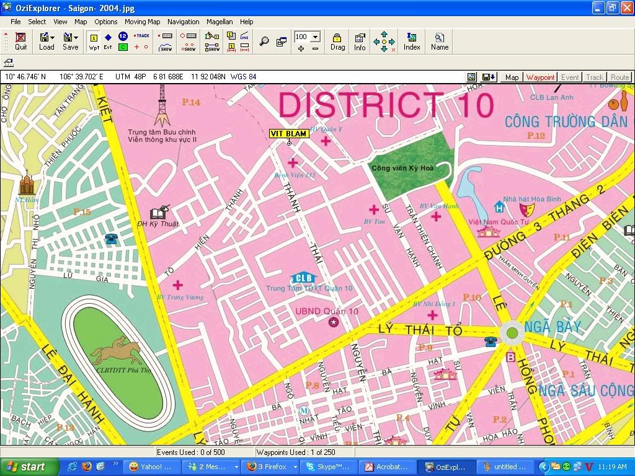This screenshot has height=476, width=635.
Task: Open the Select menu
Action: (x=37, y=22)
